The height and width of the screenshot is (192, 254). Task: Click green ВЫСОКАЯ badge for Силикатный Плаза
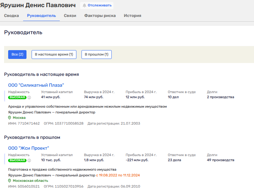(18, 98)
